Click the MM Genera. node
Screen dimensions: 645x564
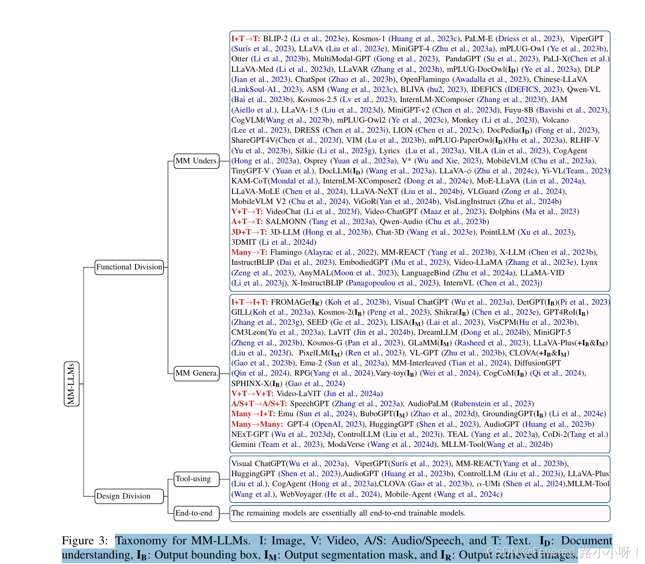pyautogui.click(x=196, y=373)
